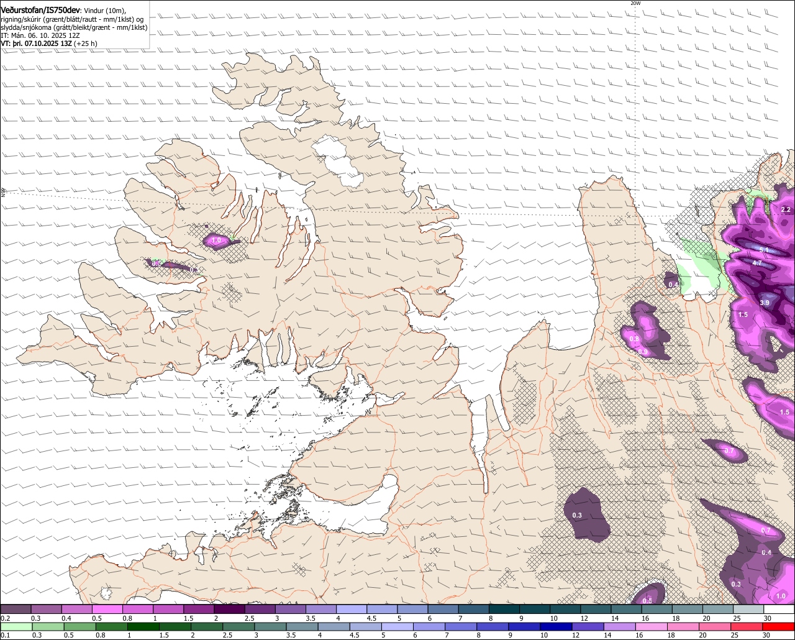Screen dimensions: 795x640
Task: Click the '(+25 h)' forecast offset text
Action: coord(85,43)
